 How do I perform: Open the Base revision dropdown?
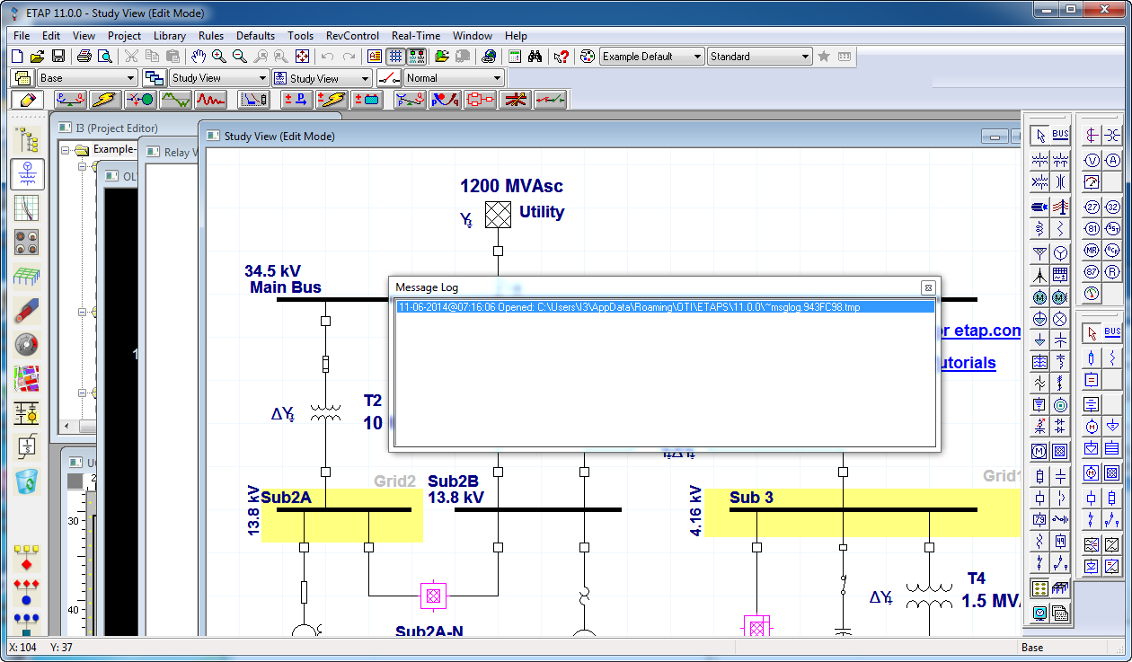pyautogui.click(x=131, y=78)
